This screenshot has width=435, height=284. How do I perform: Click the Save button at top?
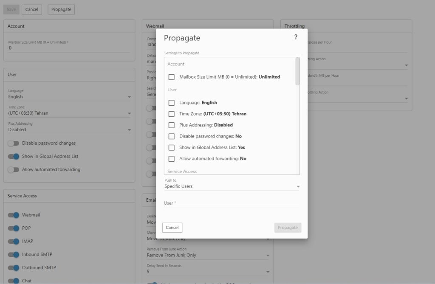[11, 9]
